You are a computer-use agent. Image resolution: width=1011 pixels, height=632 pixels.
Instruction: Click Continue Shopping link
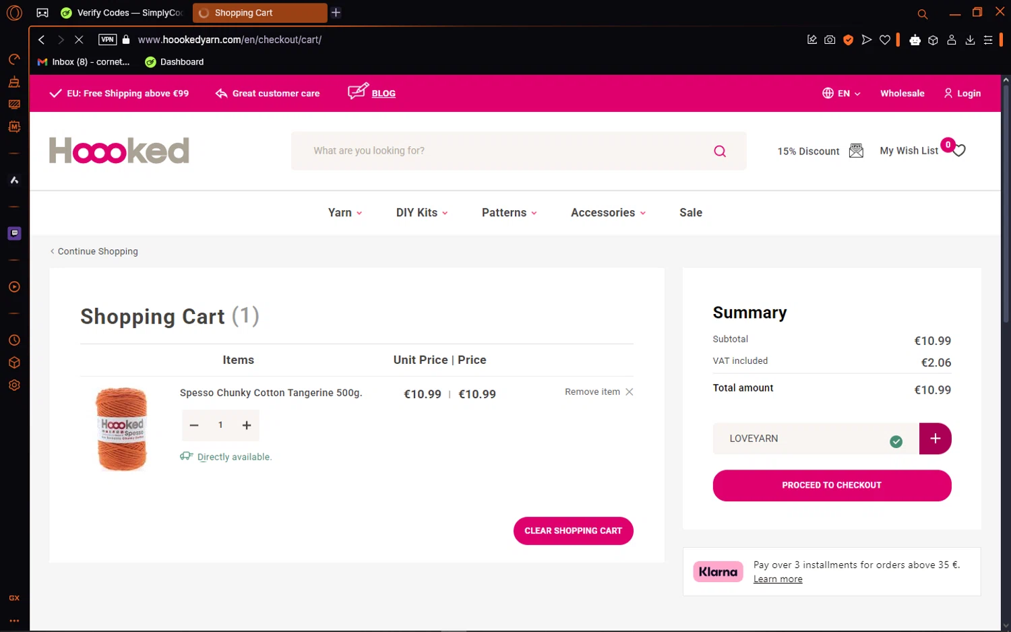94,251
